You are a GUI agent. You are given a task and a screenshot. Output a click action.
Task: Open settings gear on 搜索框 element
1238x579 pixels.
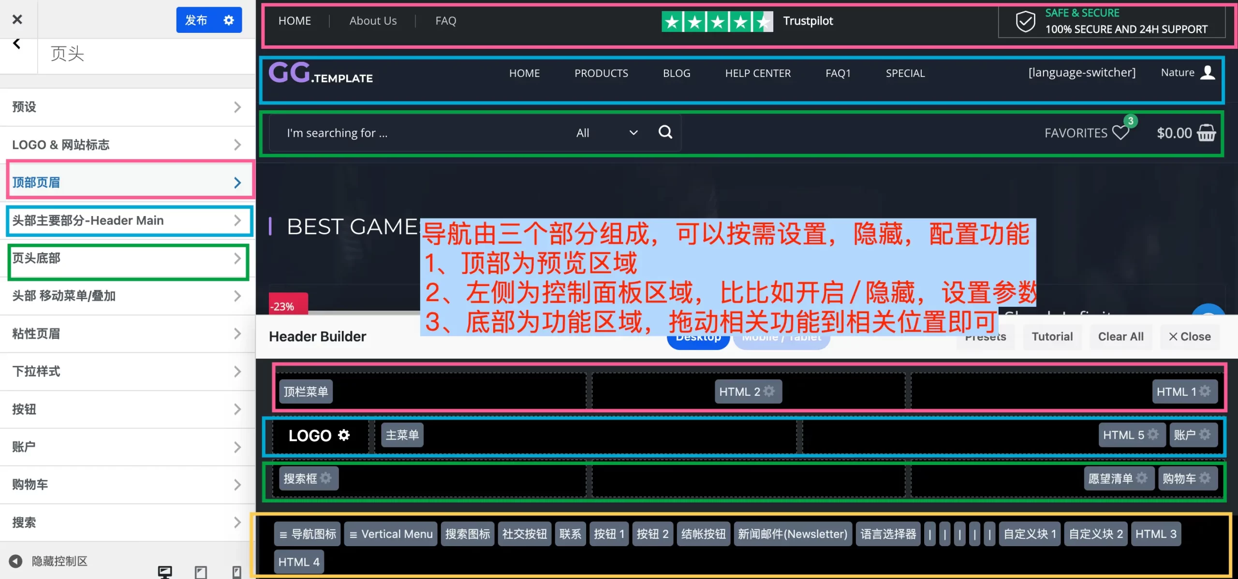(x=326, y=478)
